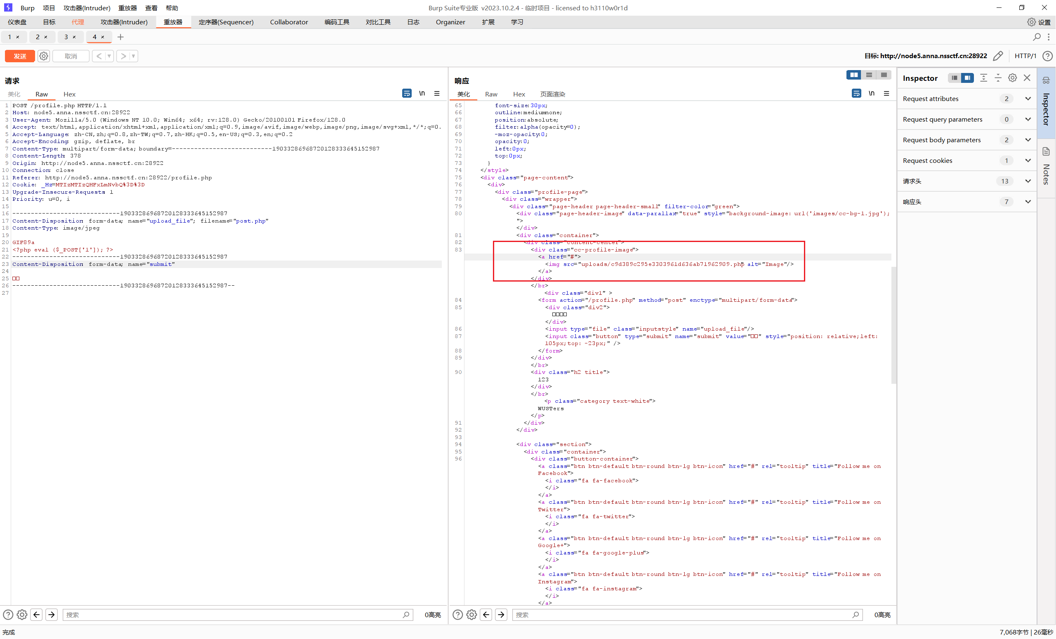1056x639 pixels.
Task: Go to next request in history
Action: 123,56
